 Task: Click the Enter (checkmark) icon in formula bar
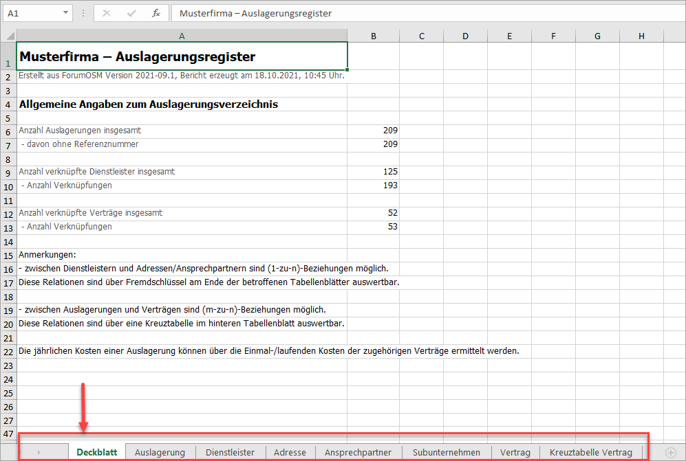tap(131, 12)
